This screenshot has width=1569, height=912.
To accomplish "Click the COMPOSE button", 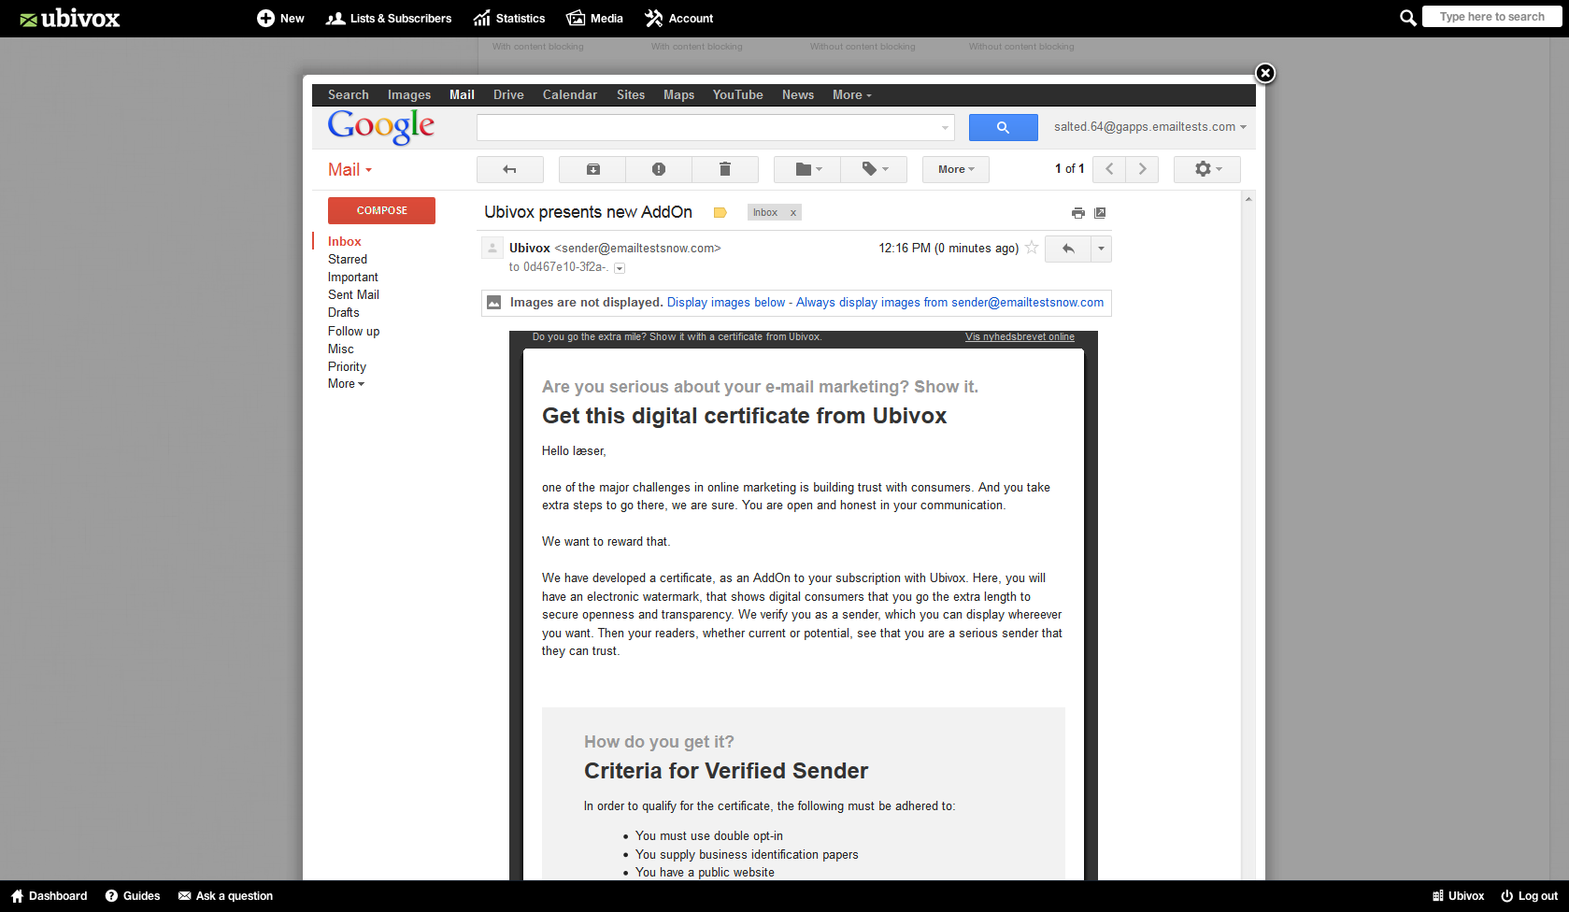I will pos(381,210).
